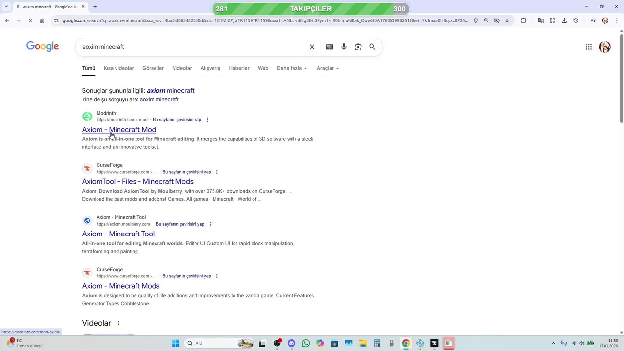Switch to the 'Videolar' tab

(182, 68)
